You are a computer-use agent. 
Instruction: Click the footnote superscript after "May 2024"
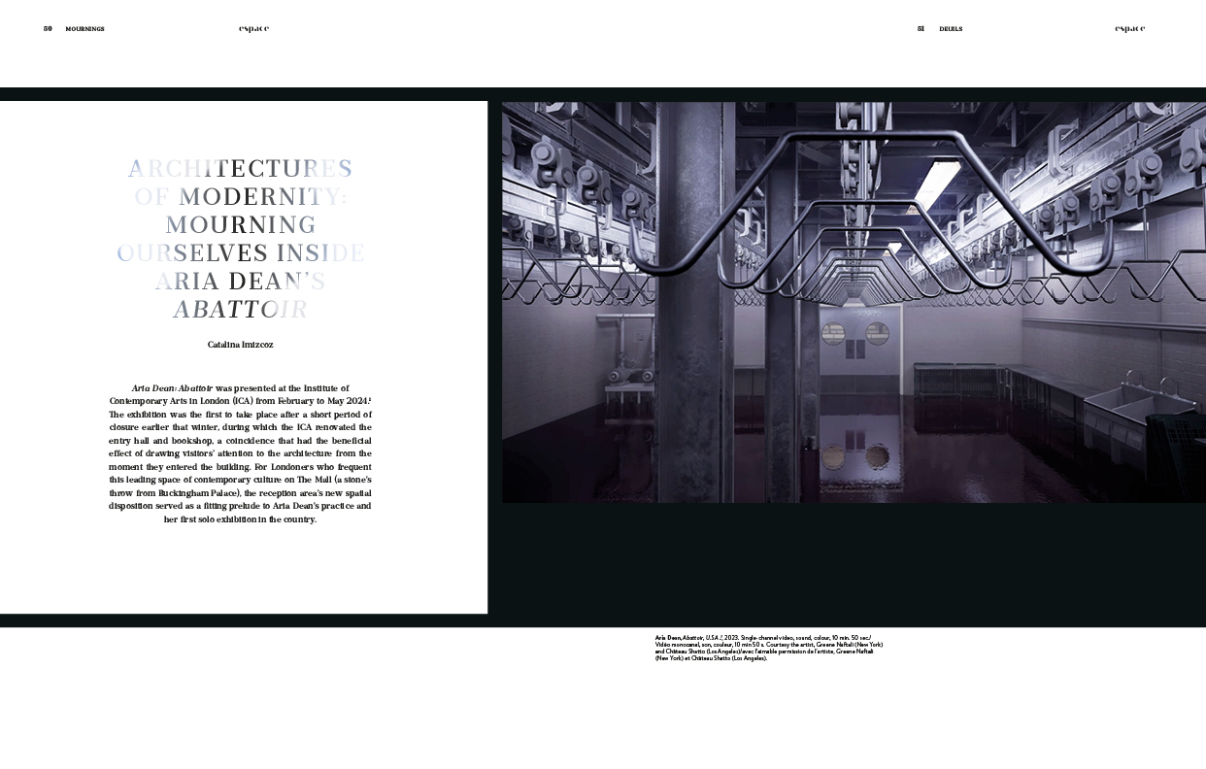coord(370,398)
